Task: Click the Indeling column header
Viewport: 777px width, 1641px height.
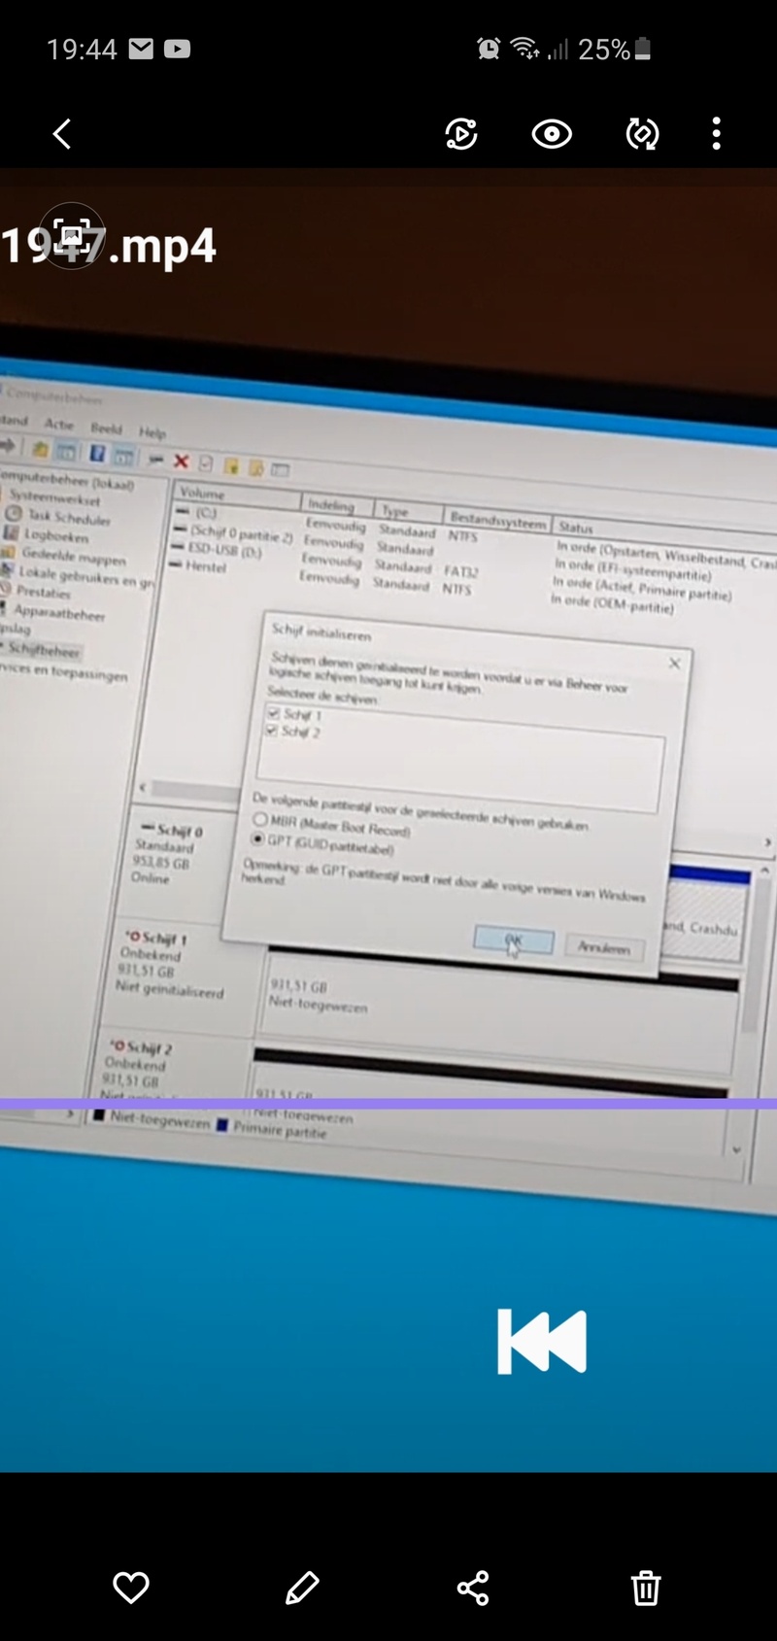Action: point(337,505)
